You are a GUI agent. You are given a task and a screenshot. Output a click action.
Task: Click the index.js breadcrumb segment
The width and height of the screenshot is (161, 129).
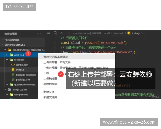[x=136, y=33]
